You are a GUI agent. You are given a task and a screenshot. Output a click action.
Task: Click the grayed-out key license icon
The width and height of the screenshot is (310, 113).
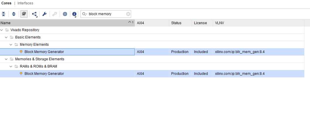tap(55, 14)
